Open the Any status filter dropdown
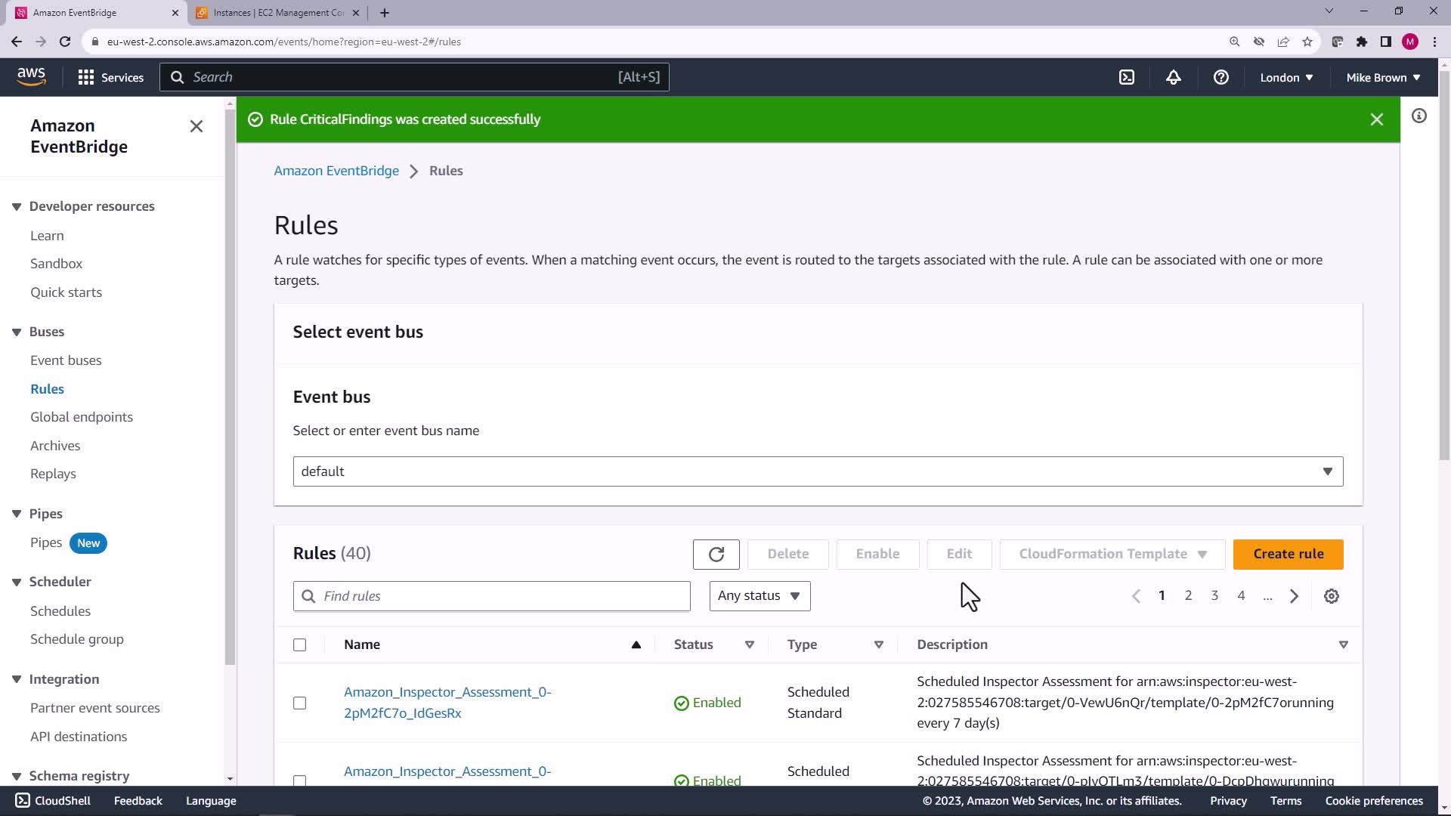1451x816 pixels. click(759, 596)
